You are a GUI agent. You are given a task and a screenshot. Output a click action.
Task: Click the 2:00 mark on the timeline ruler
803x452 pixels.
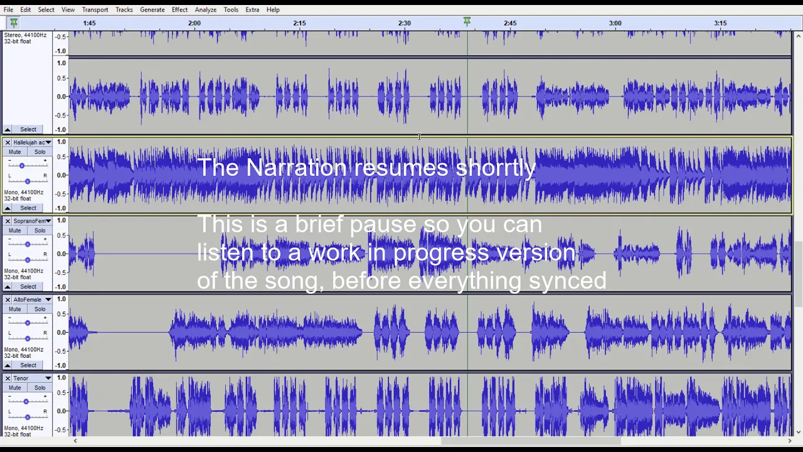coord(194,23)
